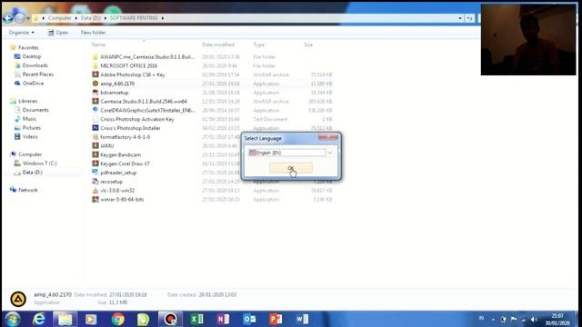
Task: Open PowerPoint from the taskbar
Action: tap(276, 319)
